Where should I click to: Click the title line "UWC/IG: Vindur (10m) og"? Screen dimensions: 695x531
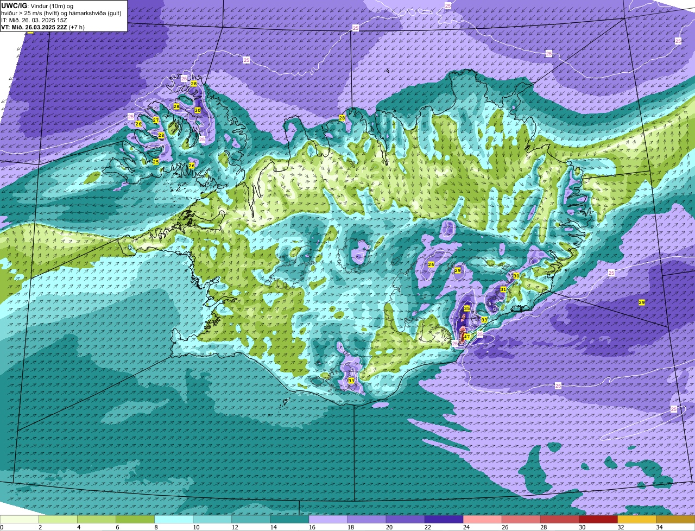tap(37, 5)
